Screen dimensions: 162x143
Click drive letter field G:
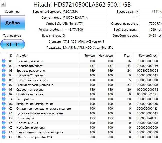pyautogui.click(x=84, y=36)
